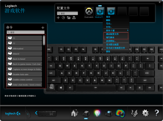
Task: Choose 属性 in the context menu
Action: 108,52
